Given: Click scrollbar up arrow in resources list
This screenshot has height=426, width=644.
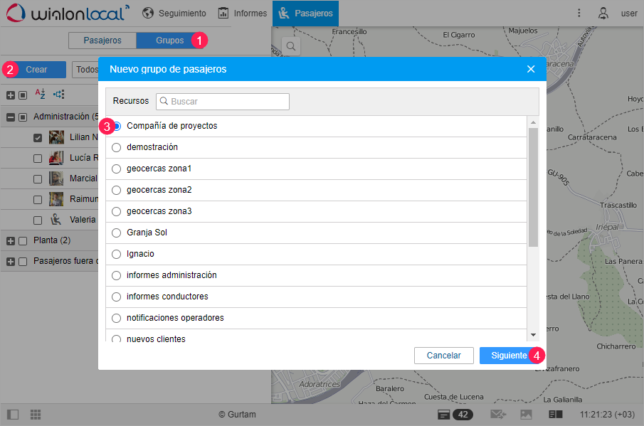Looking at the screenshot, I should coord(533,122).
